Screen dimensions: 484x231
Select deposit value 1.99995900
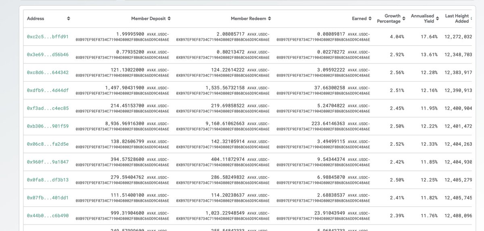[130, 34]
